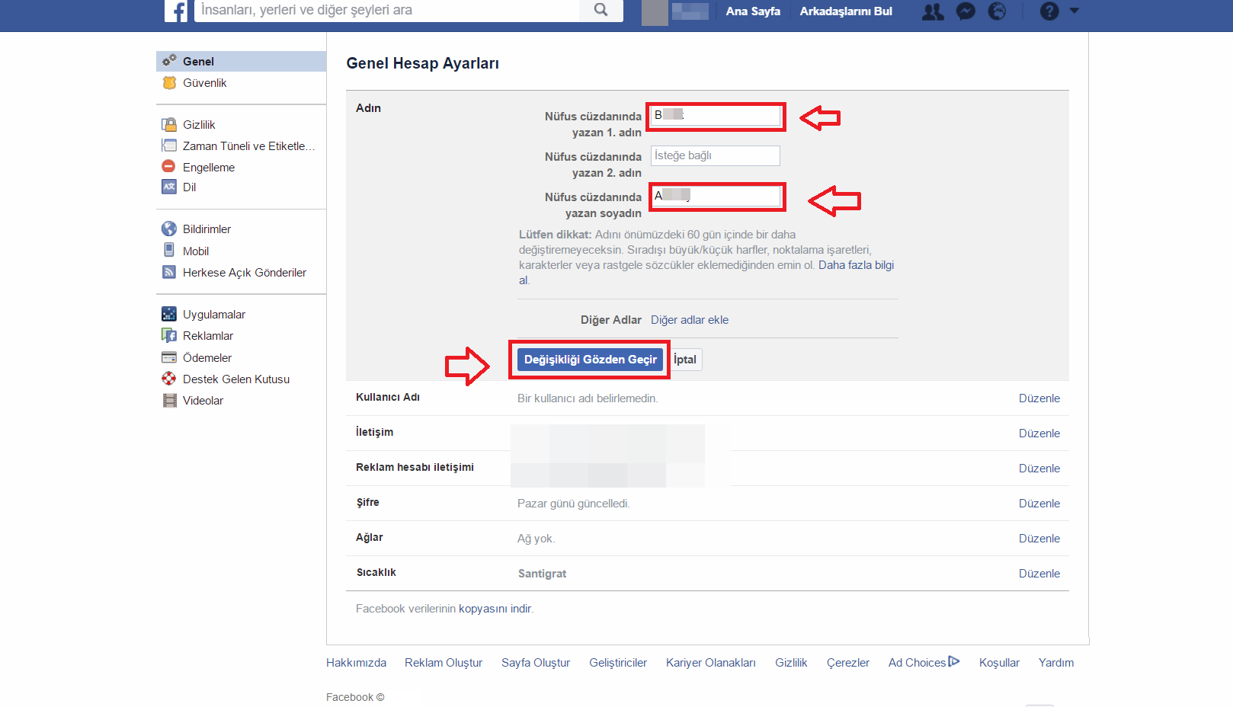Click Değişikliği Gözden Geçir button
Screen dimensions: 1233x707
[590, 360]
